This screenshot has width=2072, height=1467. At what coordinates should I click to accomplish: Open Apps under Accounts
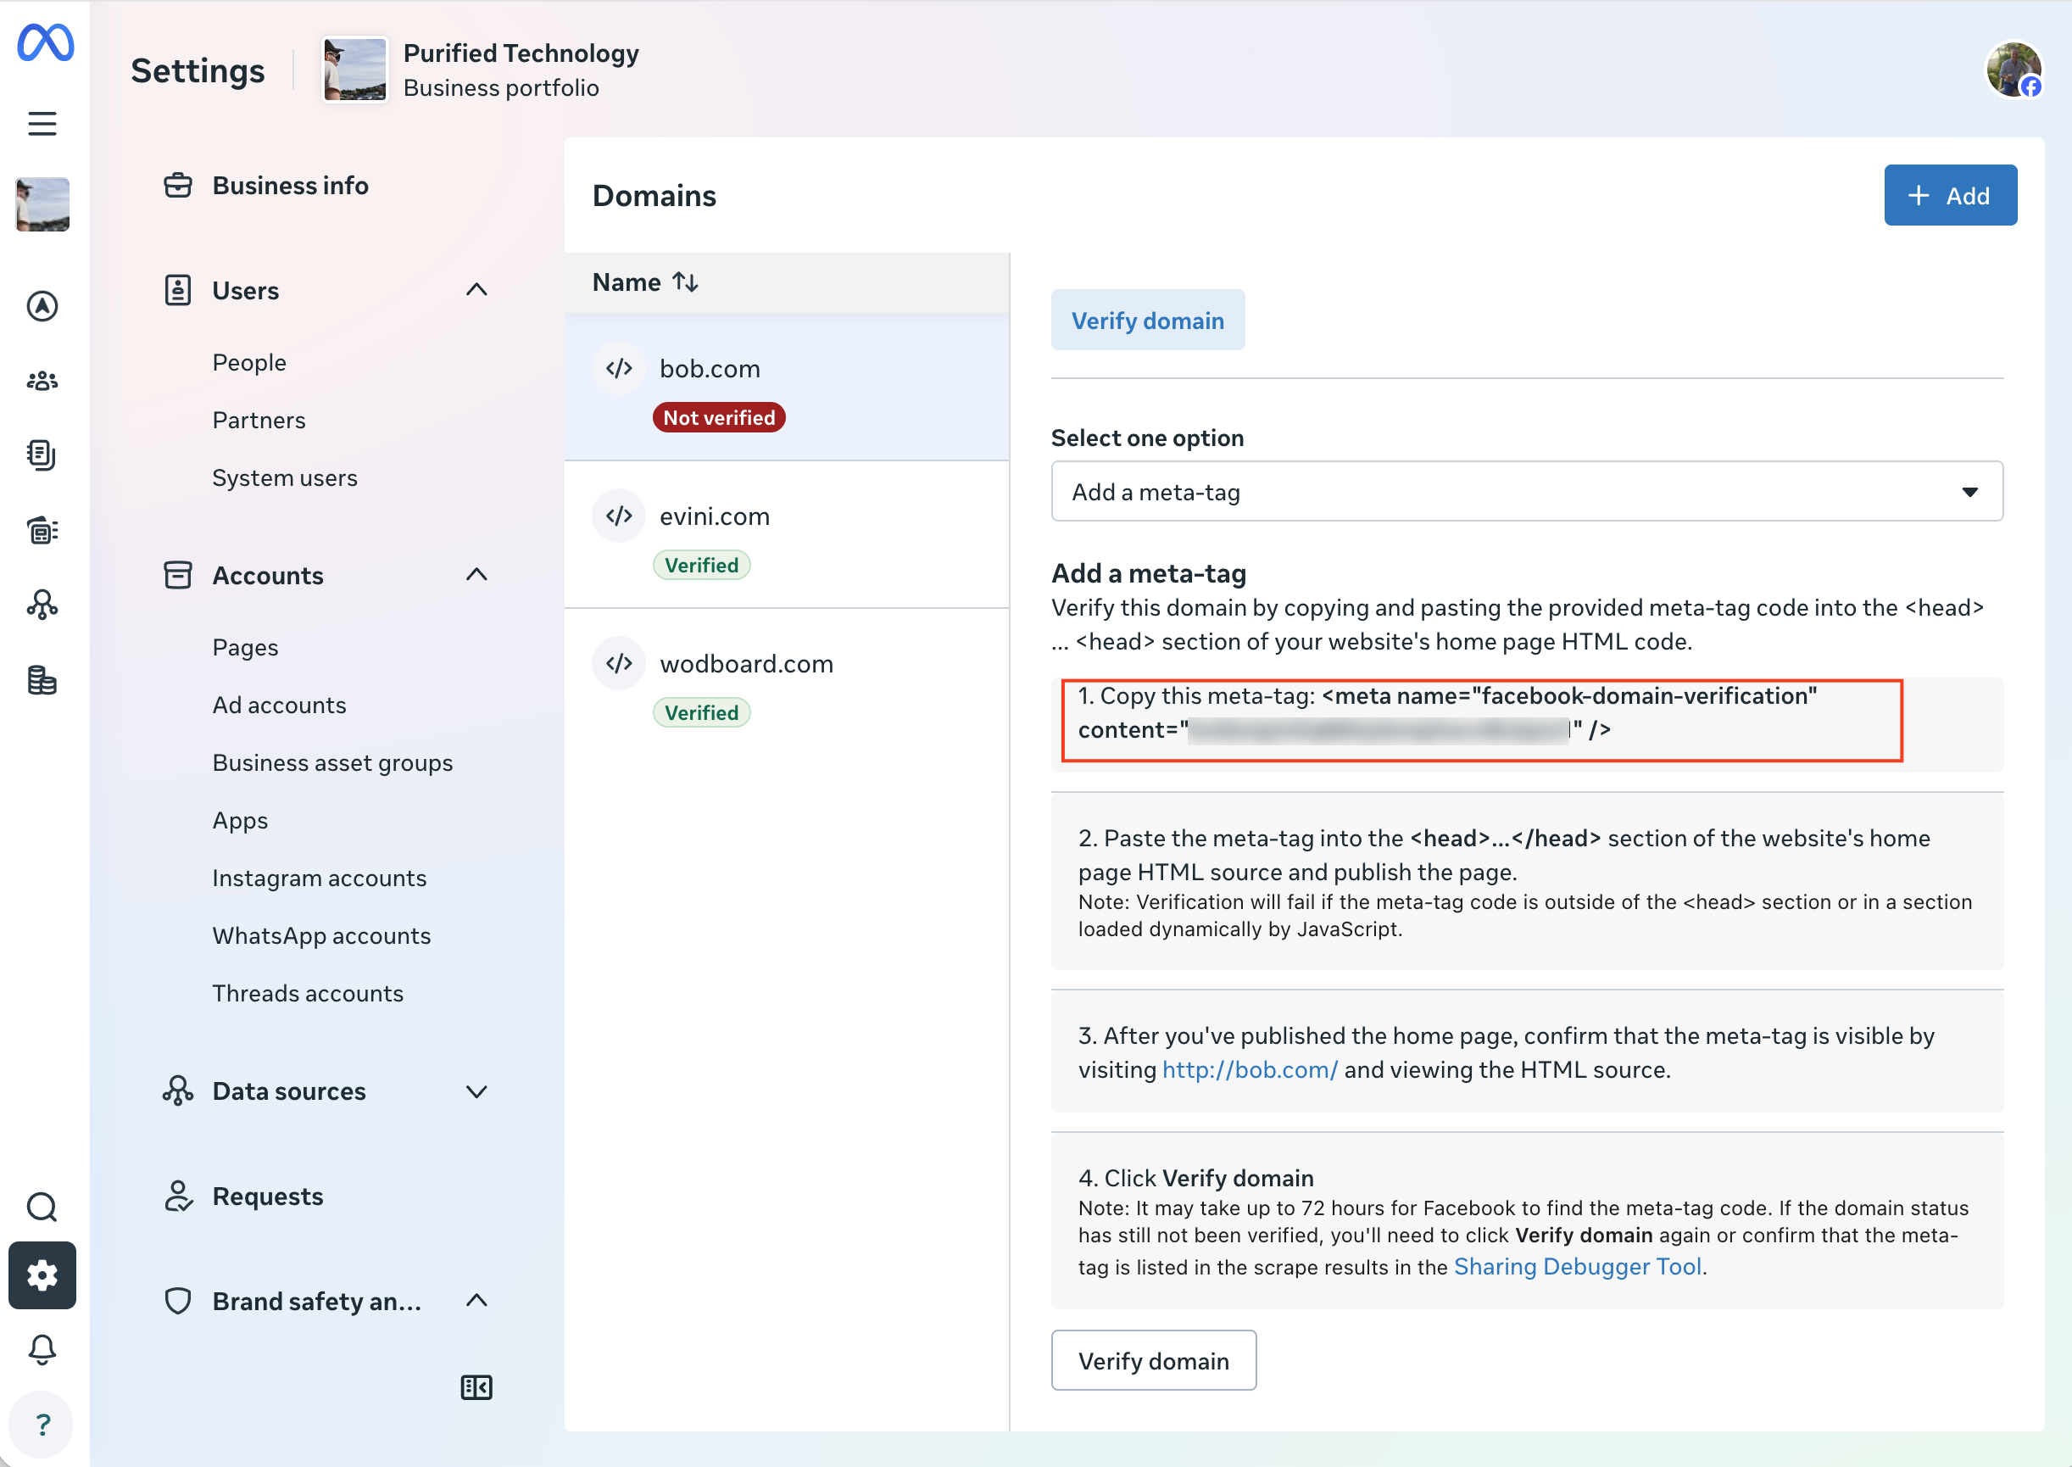240,821
